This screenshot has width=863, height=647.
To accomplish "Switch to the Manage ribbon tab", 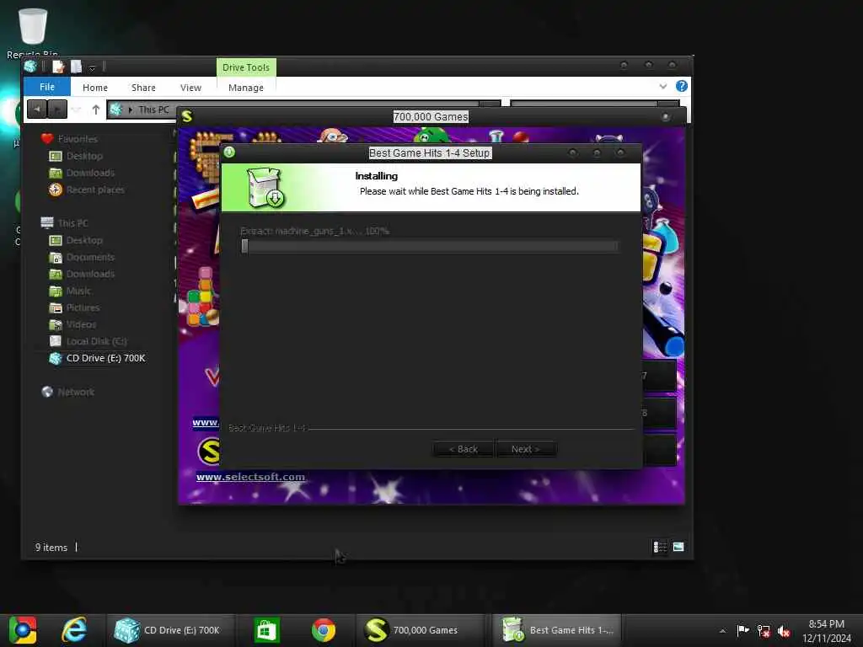I will 246,88.
